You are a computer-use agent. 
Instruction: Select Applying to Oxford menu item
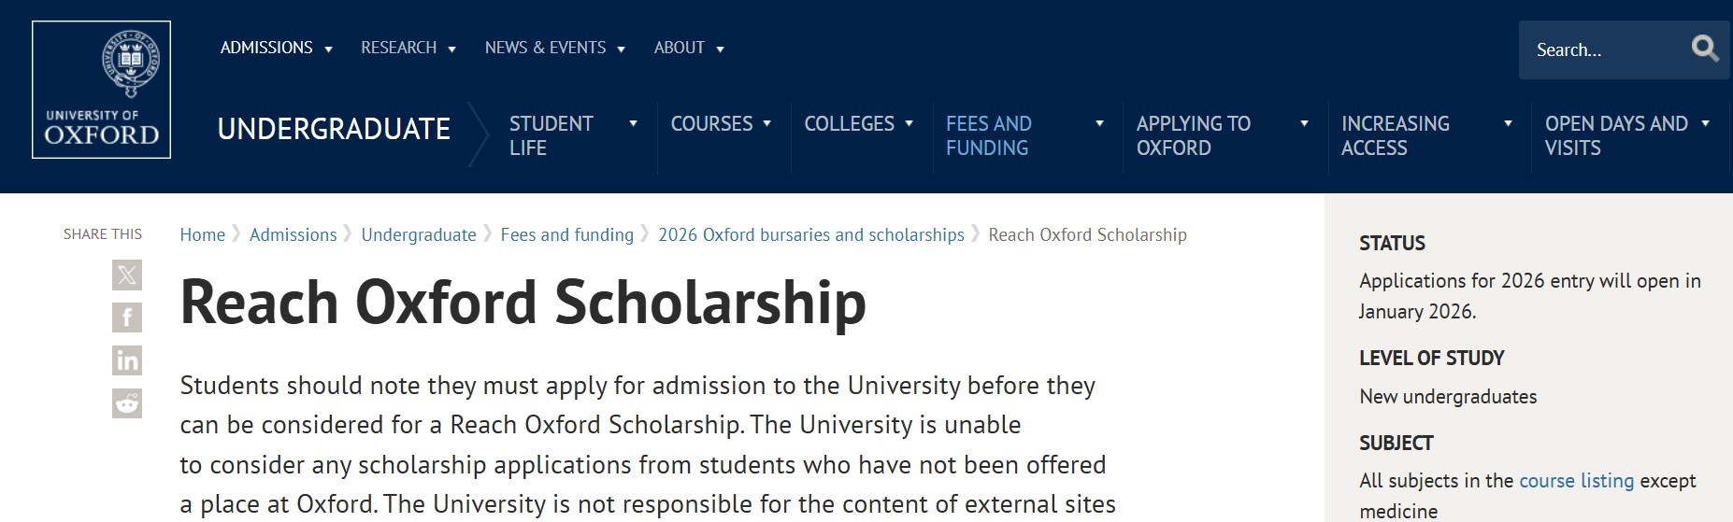pyautogui.click(x=1193, y=135)
